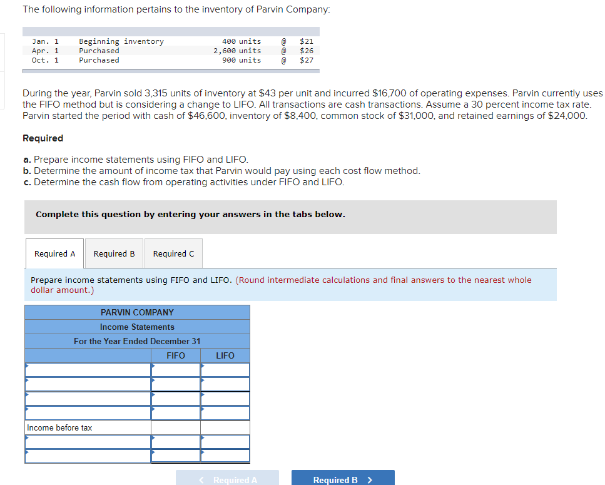Screen dimensions: 605x485
Task: Switch to the Required B tab
Action: click(x=114, y=253)
